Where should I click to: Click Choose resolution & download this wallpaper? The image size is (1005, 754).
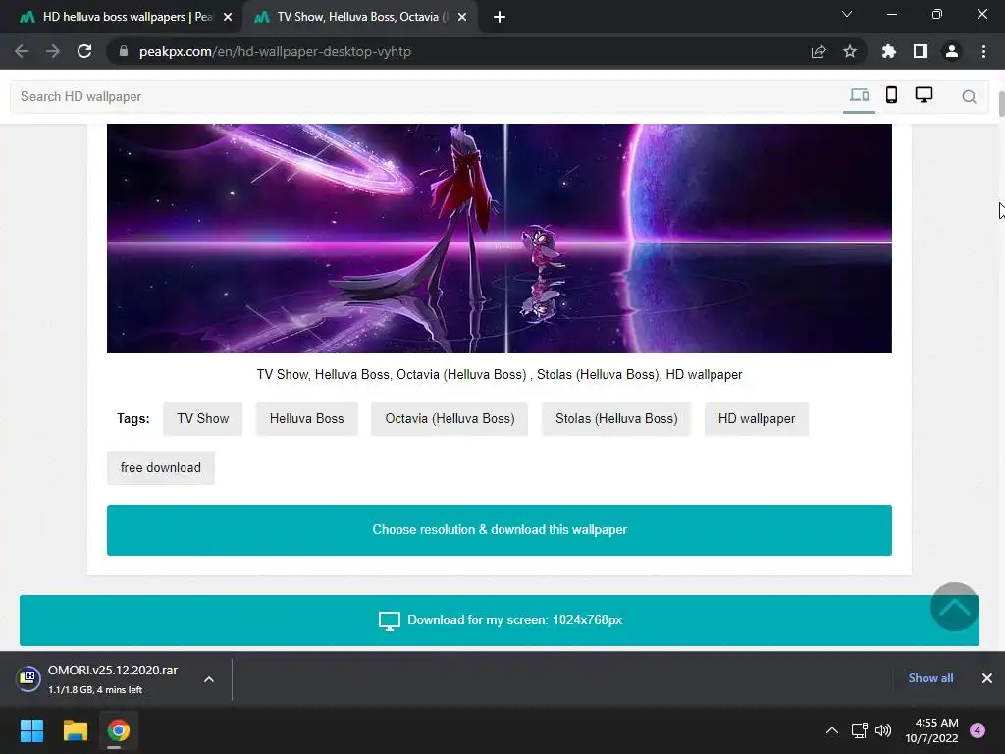(x=500, y=529)
